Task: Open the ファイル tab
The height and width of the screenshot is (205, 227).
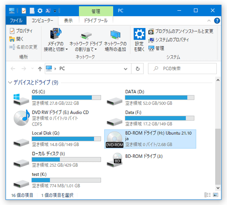Action: 16,20
